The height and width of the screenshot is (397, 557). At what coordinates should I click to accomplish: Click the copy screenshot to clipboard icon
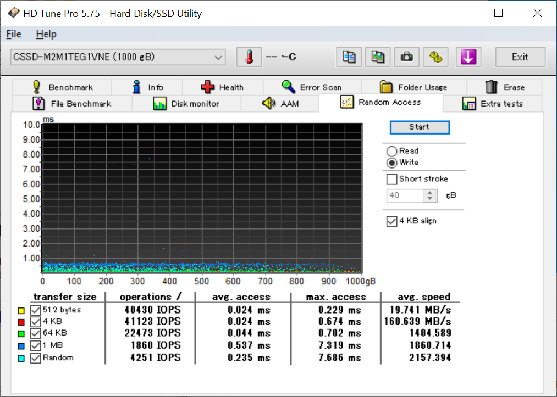coord(378,57)
